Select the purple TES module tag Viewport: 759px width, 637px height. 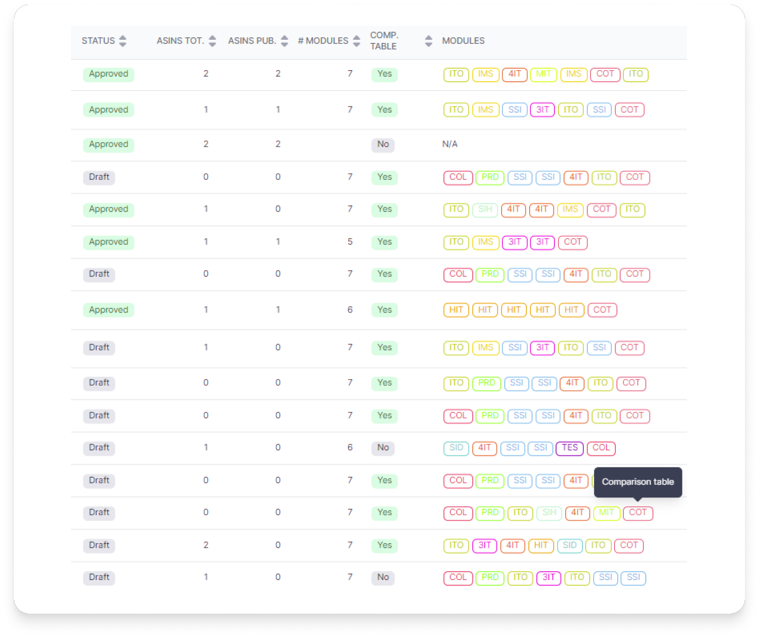click(570, 448)
